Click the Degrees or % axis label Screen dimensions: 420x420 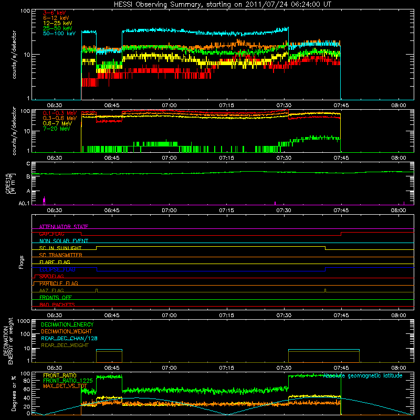pyautogui.click(x=14, y=393)
